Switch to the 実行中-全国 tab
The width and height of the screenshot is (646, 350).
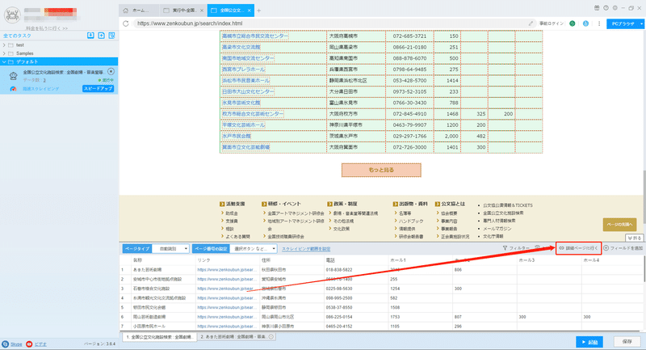183,11
